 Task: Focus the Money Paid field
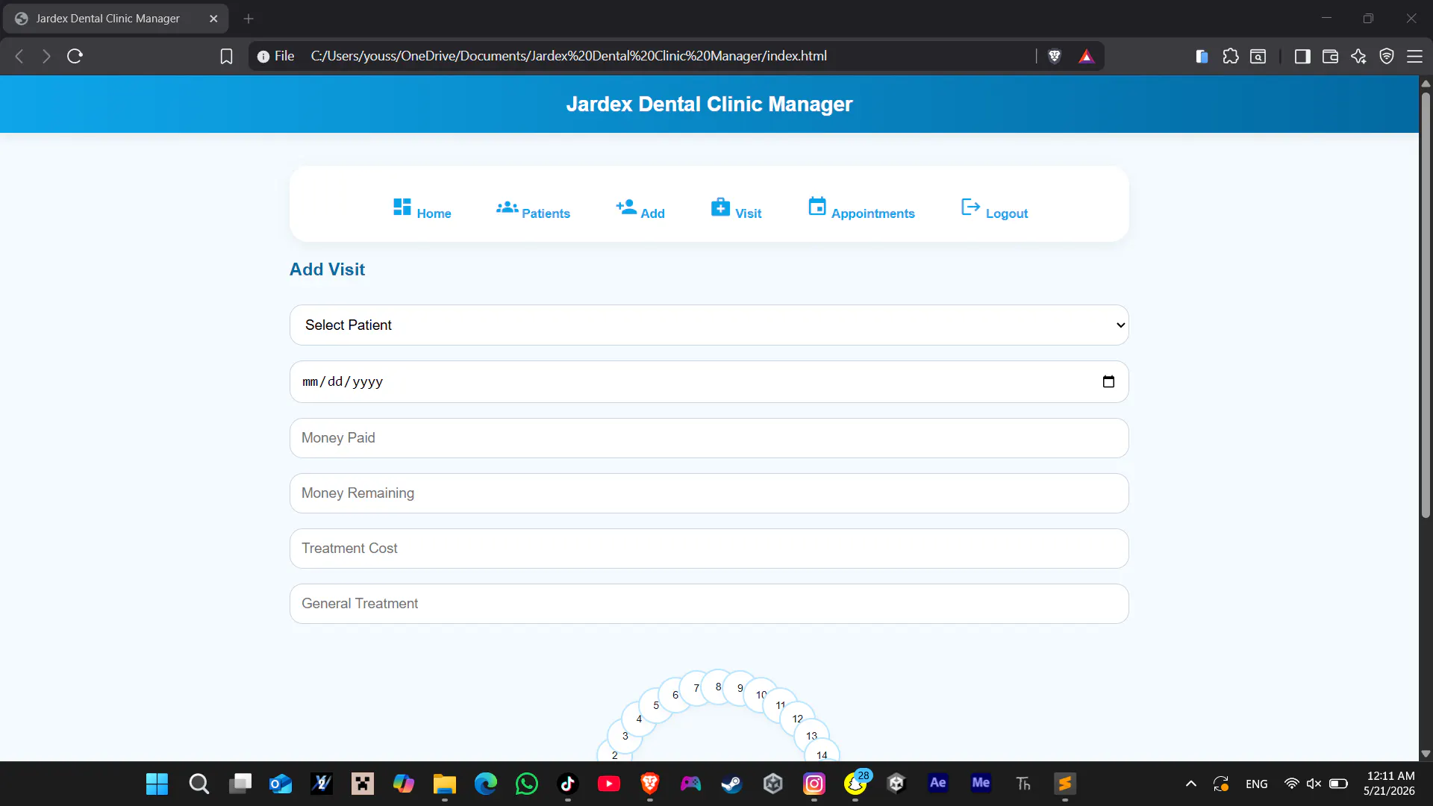tap(709, 438)
